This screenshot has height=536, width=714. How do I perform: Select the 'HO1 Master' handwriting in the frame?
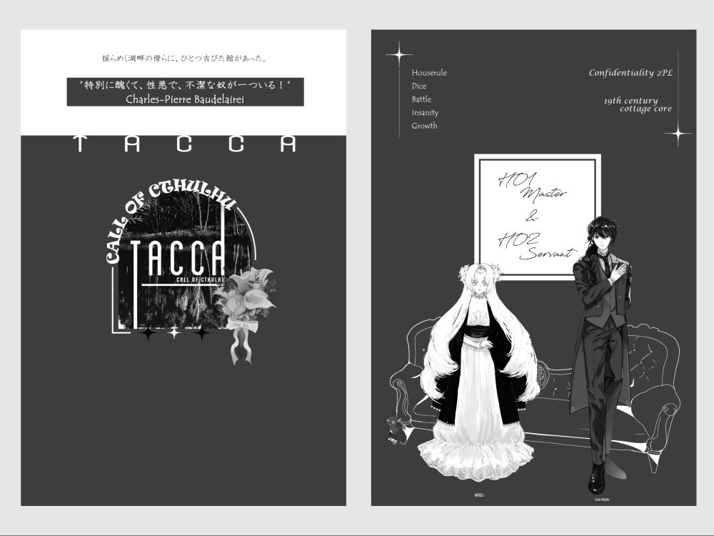(531, 187)
